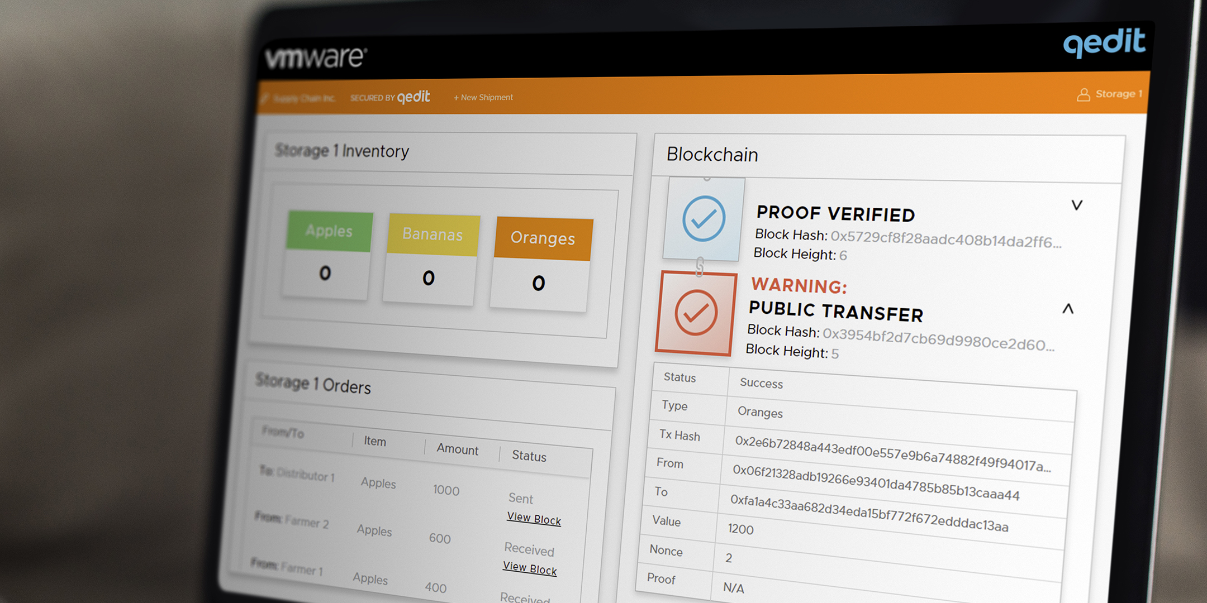Click the user profile icon beside Storage 1
The image size is (1207, 603).
[x=1083, y=94]
